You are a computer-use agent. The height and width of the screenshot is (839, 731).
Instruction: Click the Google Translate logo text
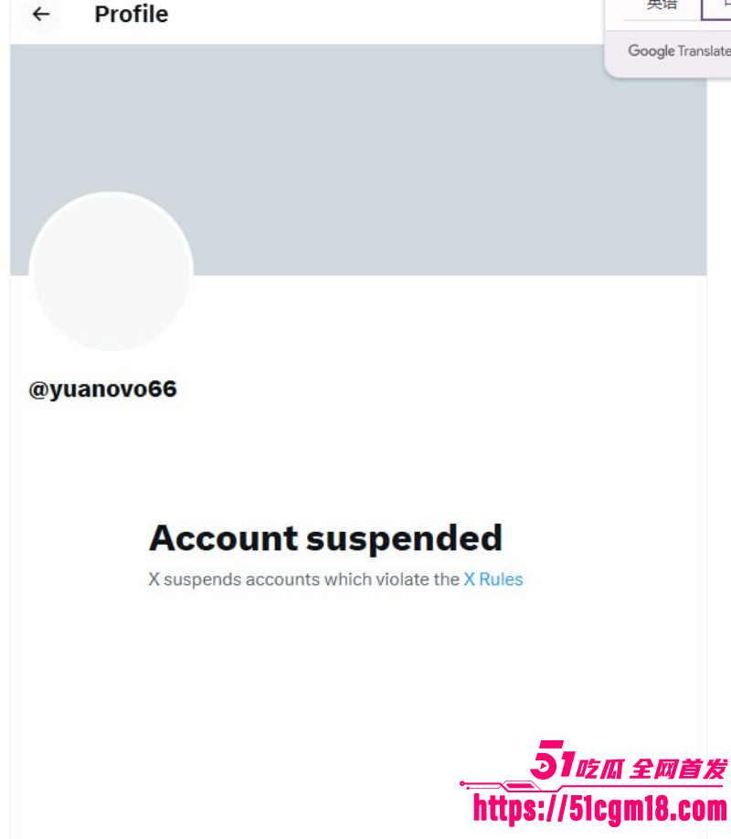tap(680, 51)
